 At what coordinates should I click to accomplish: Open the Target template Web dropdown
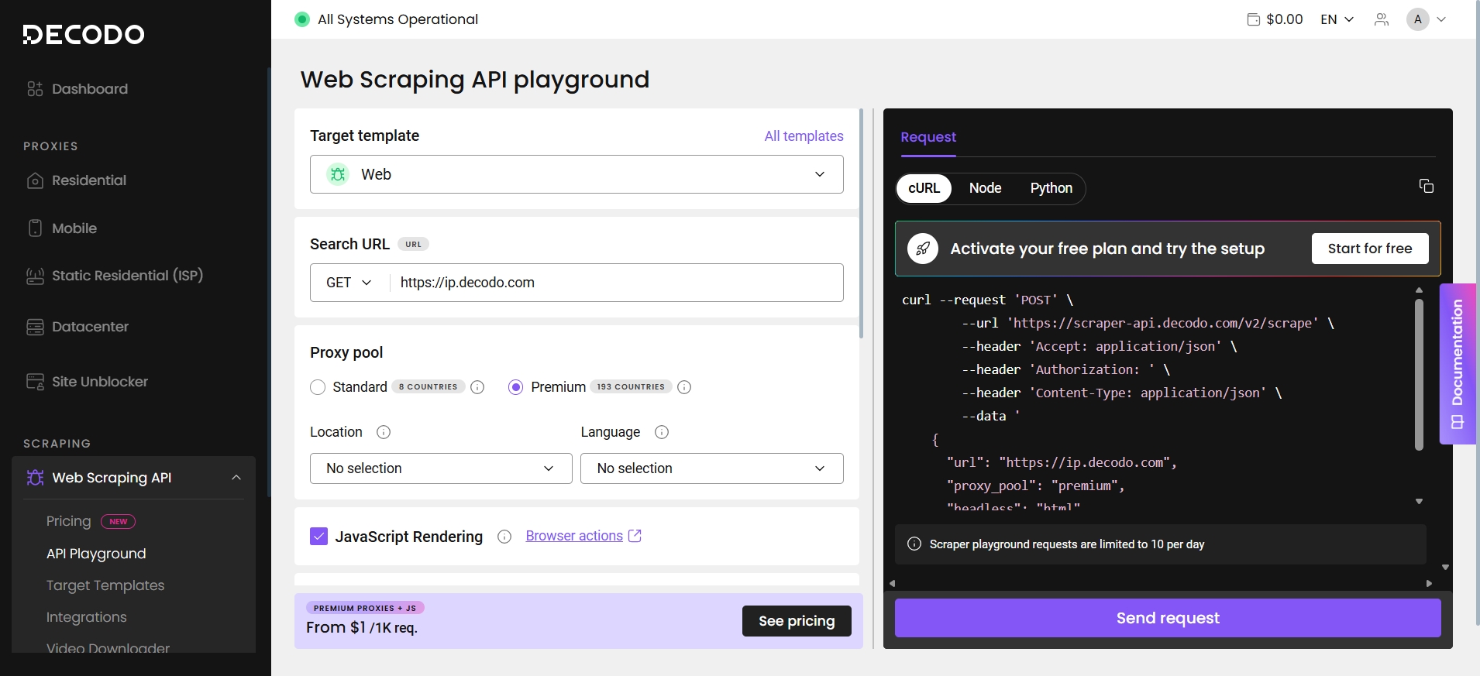coord(577,174)
